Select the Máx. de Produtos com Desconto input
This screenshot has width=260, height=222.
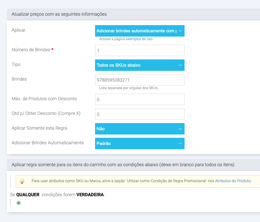139,100
